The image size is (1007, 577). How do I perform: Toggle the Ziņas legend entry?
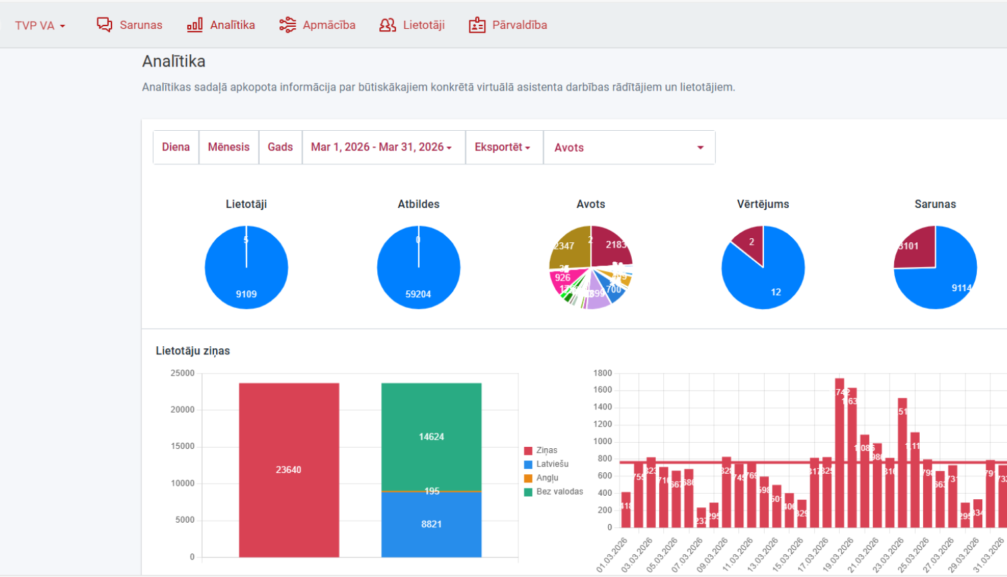(546, 450)
